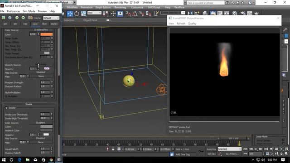Click the Type a keyword search field
The height and width of the screenshot is (163, 290).
pyautogui.click(x=205, y=3)
